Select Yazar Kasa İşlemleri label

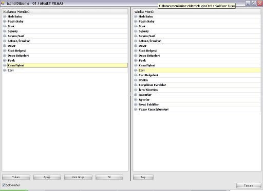(154, 109)
